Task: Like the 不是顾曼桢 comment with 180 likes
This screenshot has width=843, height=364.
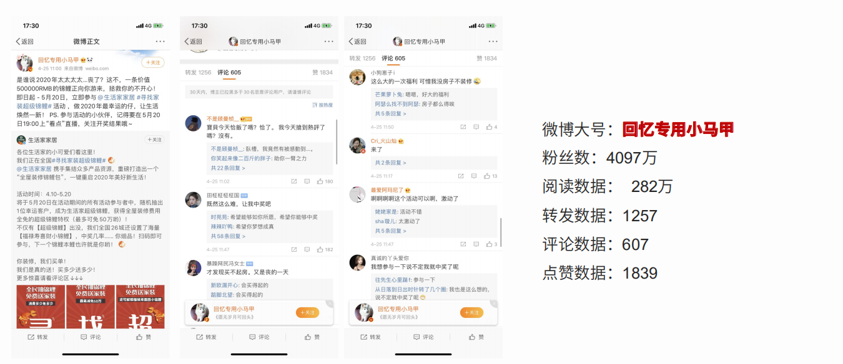Action: [325, 181]
